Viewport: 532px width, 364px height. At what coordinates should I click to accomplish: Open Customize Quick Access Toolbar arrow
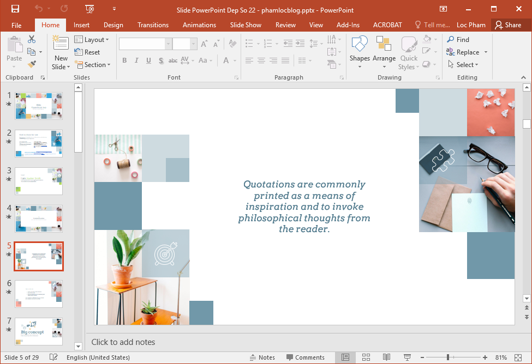115,9
